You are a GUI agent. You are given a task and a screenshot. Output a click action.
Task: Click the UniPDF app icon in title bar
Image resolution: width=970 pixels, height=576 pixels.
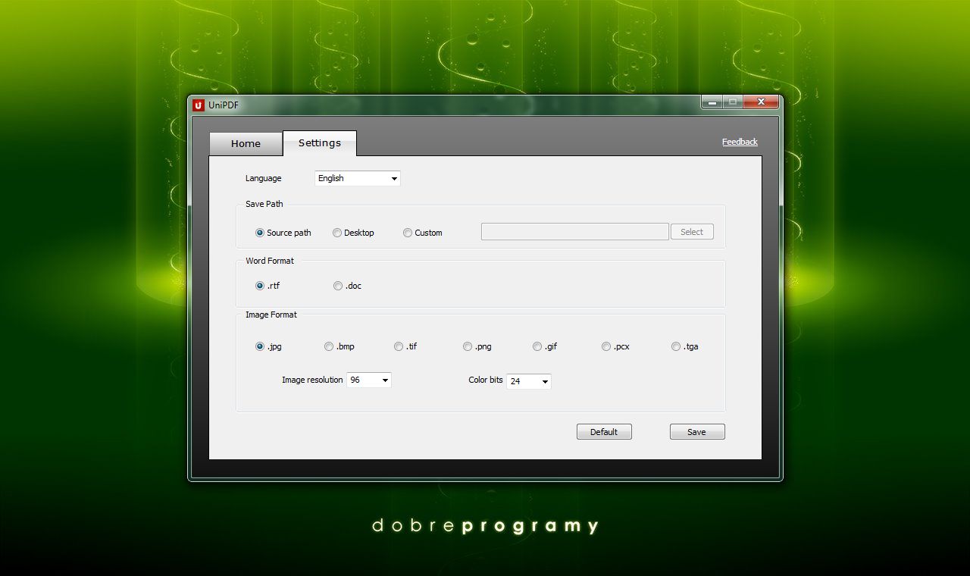click(199, 105)
